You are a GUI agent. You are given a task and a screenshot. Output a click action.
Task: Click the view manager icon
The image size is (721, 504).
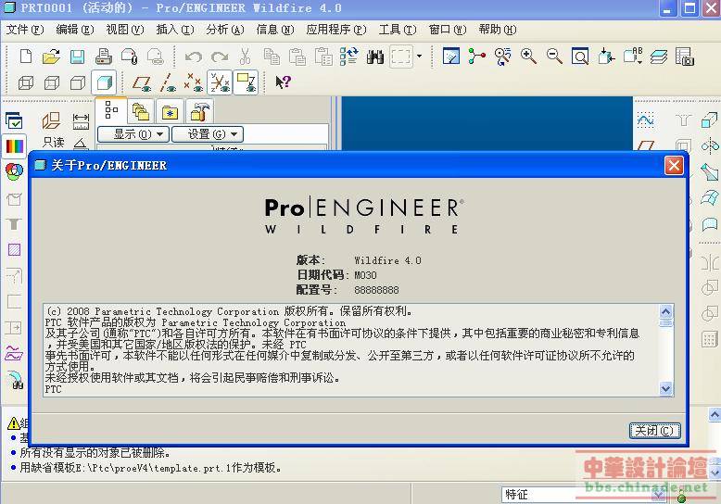click(x=685, y=57)
